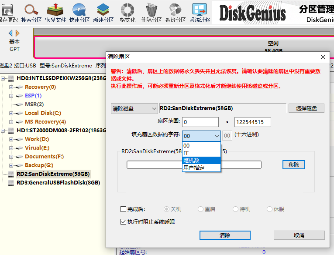
Task: Click the 移除 (remove) button
Action: coord(294,165)
